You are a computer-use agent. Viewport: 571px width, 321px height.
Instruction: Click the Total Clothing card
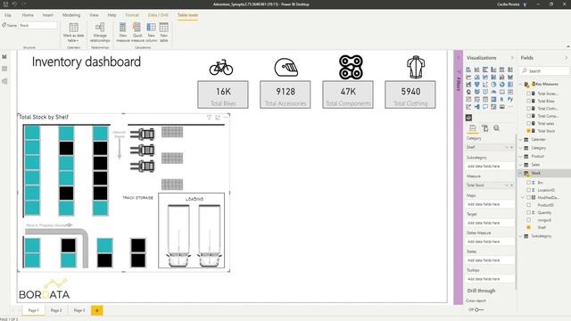(410, 95)
